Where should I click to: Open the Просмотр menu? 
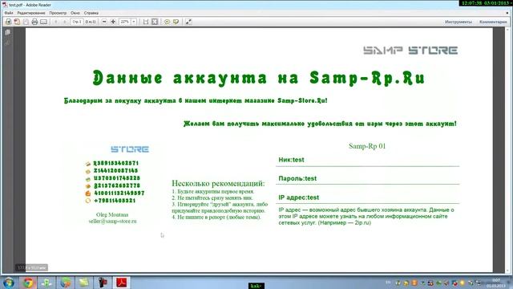point(58,13)
